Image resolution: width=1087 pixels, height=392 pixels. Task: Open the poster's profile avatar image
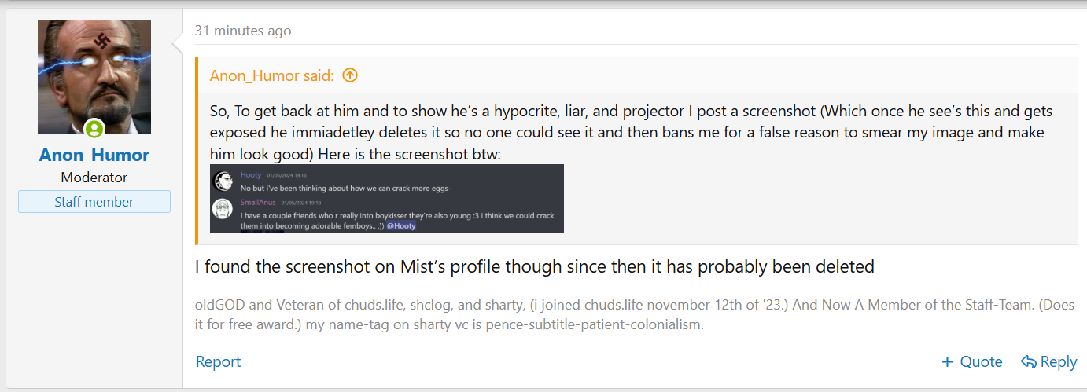(94, 77)
